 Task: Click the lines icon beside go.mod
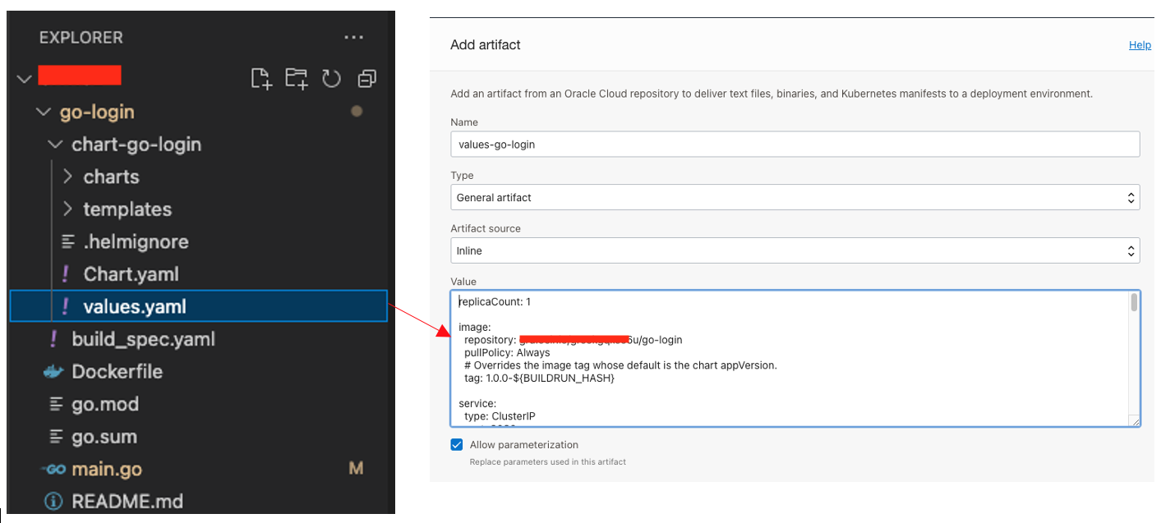point(56,405)
